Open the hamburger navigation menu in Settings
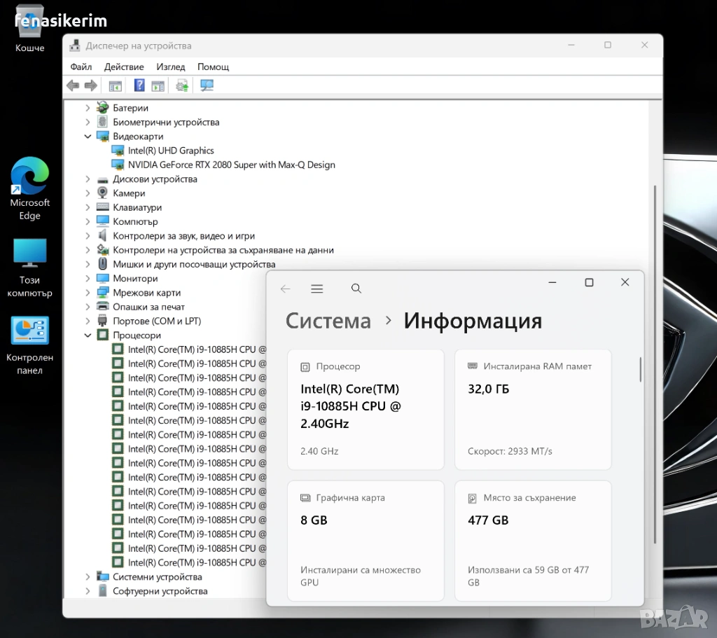The height and width of the screenshot is (638, 717). click(x=317, y=289)
